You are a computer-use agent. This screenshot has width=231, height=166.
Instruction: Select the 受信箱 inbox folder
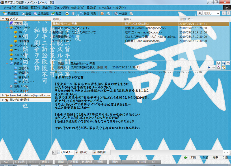[16, 23]
